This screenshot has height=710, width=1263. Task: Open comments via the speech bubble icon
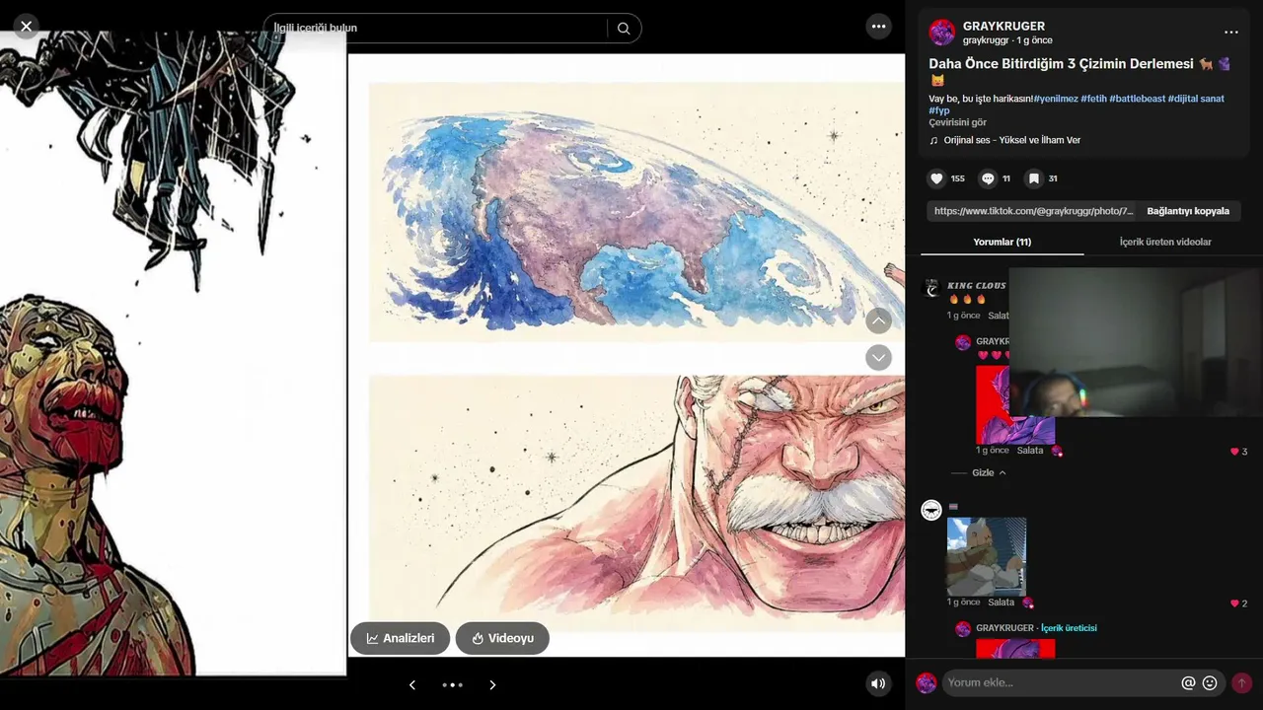click(x=988, y=178)
